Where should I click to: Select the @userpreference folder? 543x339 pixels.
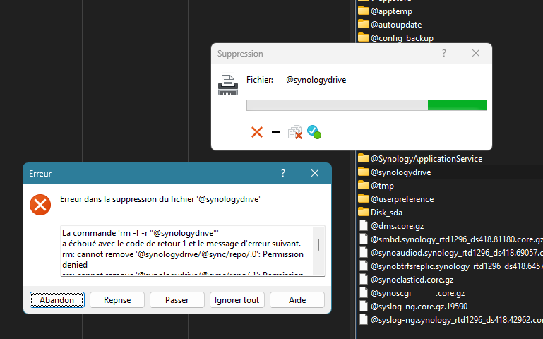pyautogui.click(x=402, y=199)
